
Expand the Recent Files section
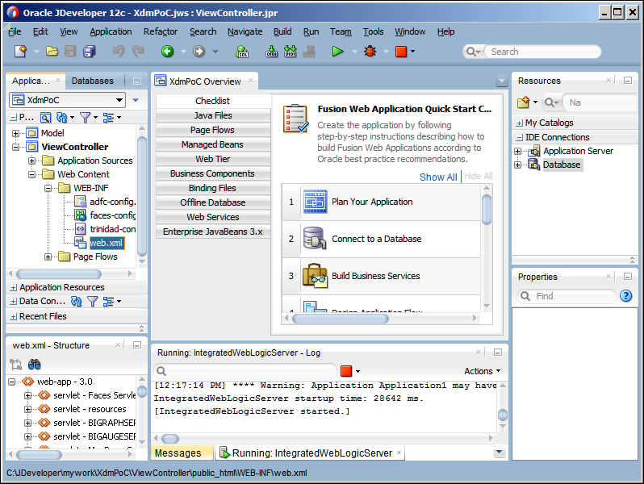[13, 316]
